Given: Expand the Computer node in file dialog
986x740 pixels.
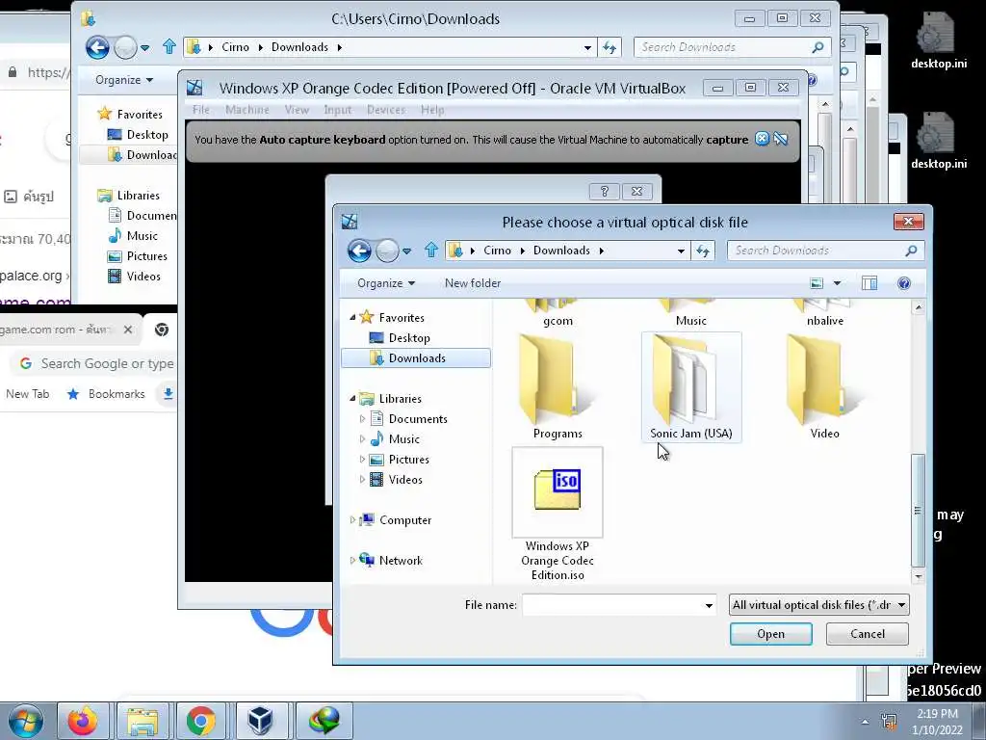Looking at the screenshot, I should coord(352,520).
